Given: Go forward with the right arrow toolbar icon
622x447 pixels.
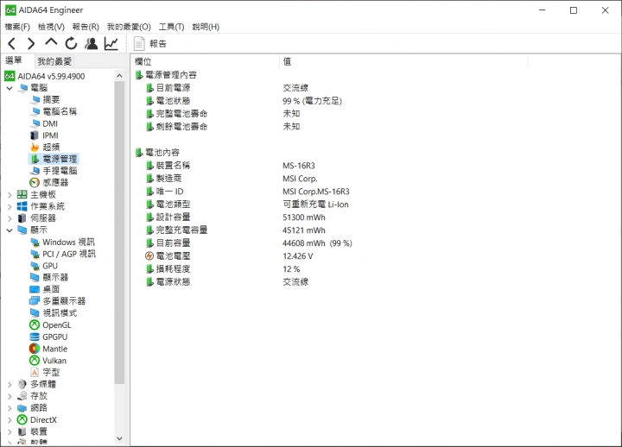Looking at the screenshot, I should coord(31,43).
